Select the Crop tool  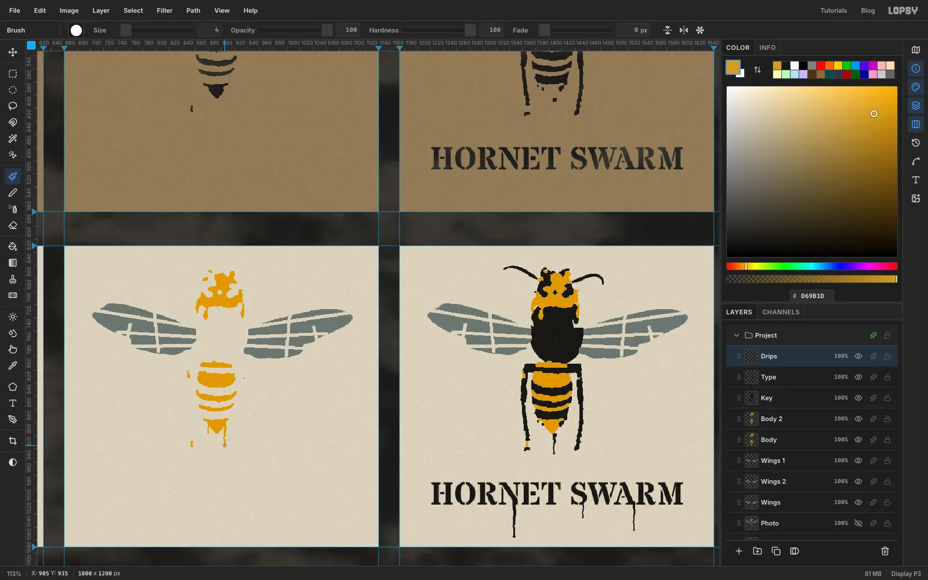13,441
